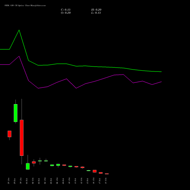Select the '03 Feb' date label

pyautogui.click(x=39, y=181)
